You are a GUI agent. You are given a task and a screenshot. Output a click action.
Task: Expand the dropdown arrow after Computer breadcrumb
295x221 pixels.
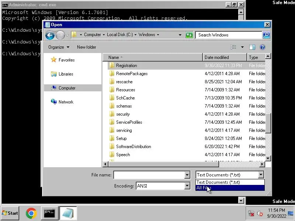pos(104,35)
